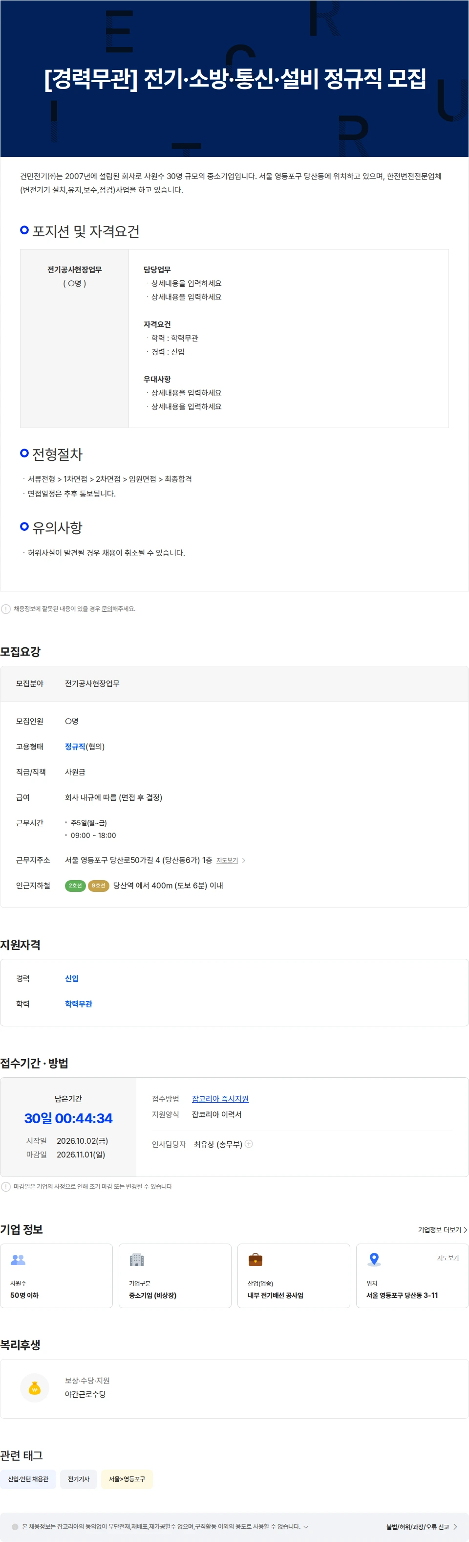Click the 서류전형 > 1차면접 process line

tap(110, 479)
